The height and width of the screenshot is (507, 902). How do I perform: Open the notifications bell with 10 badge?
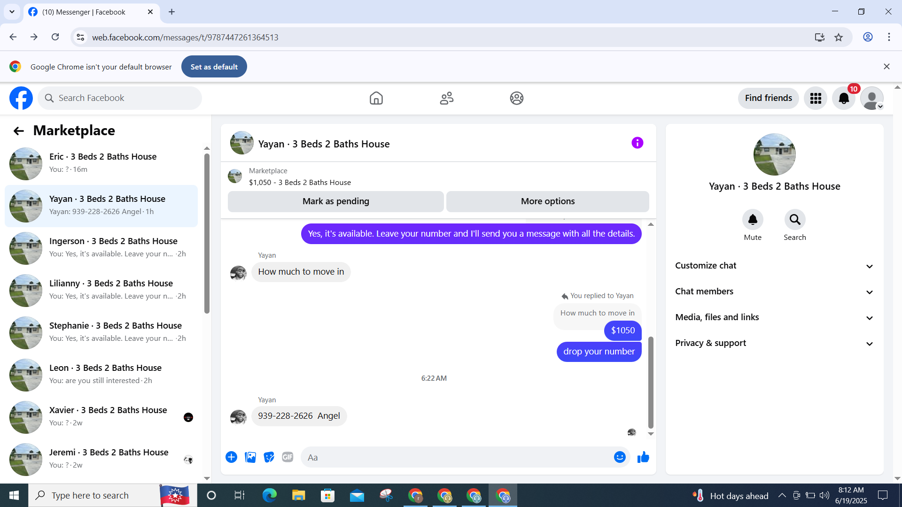[x=844, y=98]
